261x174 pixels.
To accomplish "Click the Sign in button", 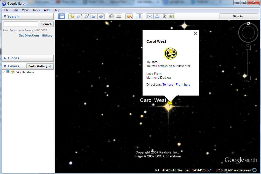I will click(239, 16).
